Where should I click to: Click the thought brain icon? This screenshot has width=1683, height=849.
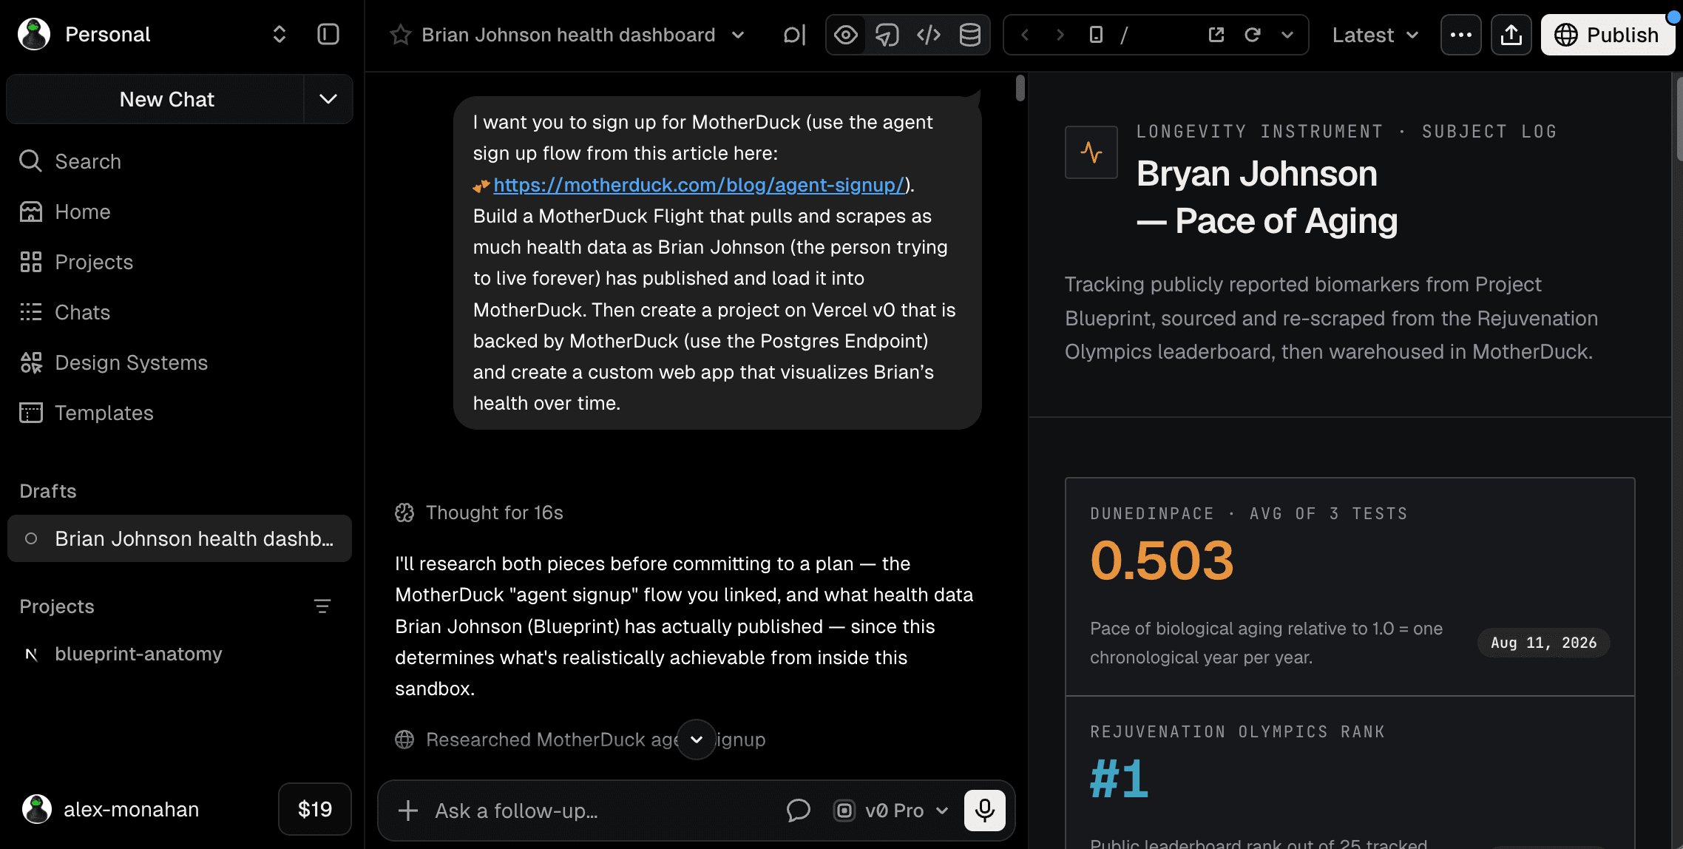(404, 513)
